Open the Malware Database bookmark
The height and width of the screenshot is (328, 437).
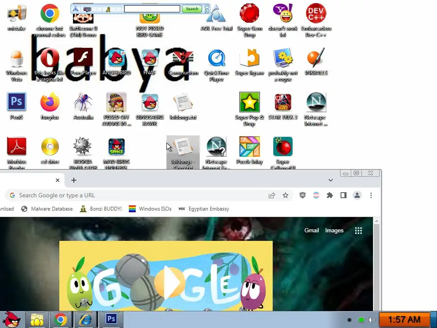tap(47, 208)
